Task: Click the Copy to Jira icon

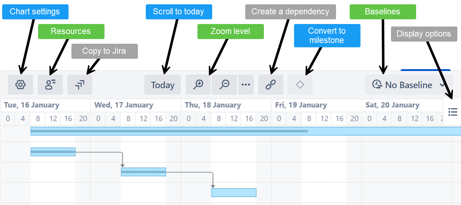Action: 80,85
